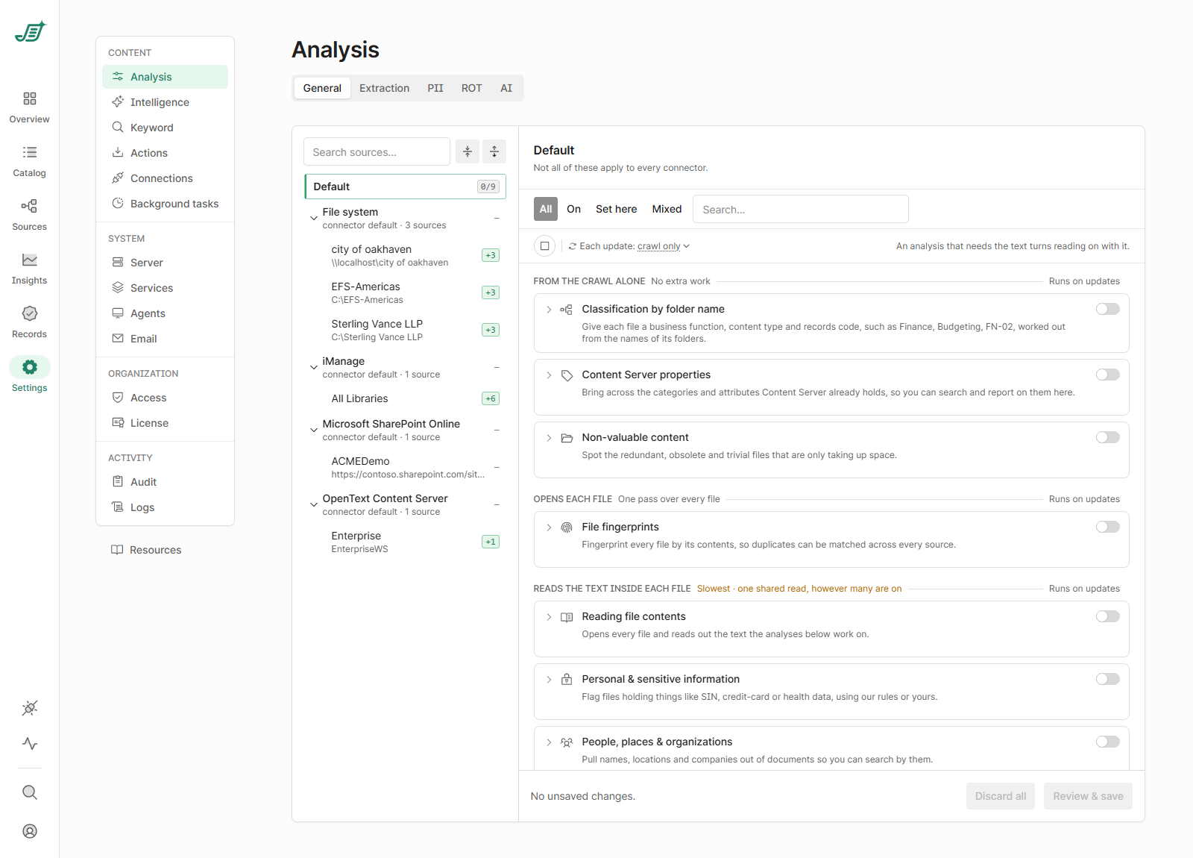Click the bug icon in the left rail
The image size is (1193, 858).
(29, 708)
